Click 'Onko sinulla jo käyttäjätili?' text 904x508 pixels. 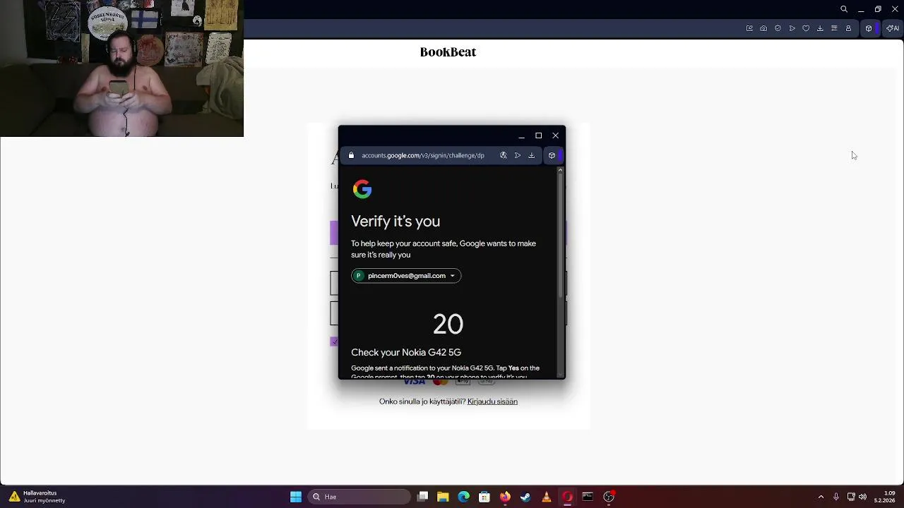tap(422, 401)
